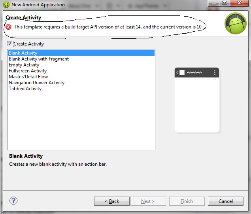Viewport: 251px width, 214px height.
Task: Close the wizard window
Action: coord(239,3)
